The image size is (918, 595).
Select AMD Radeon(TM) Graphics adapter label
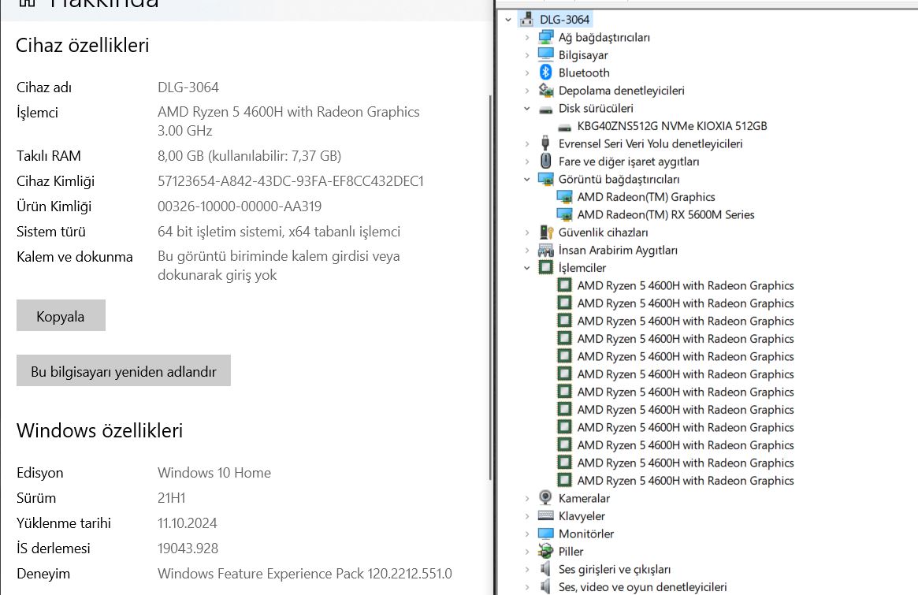(646, 197)
